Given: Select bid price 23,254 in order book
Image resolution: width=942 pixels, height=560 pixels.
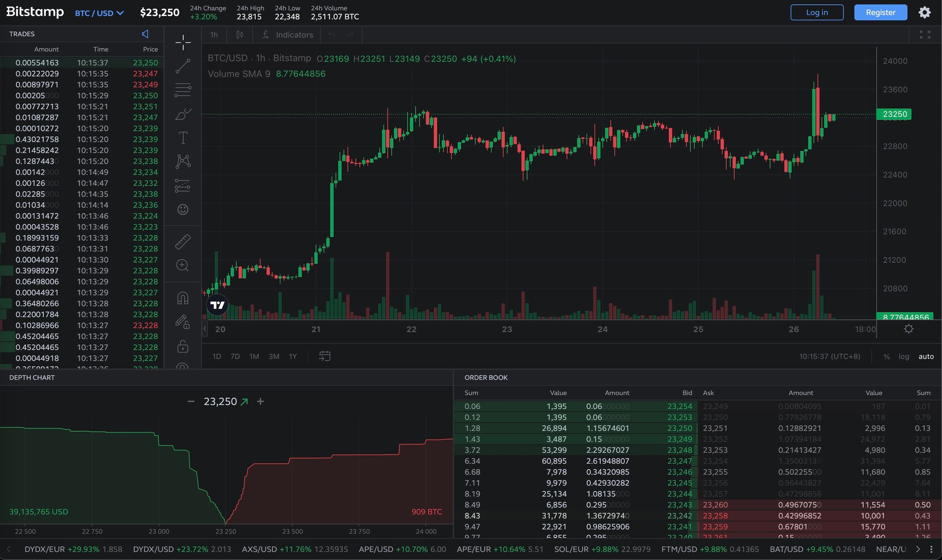Looking at the screenshot, I should [x=680, y=406].
